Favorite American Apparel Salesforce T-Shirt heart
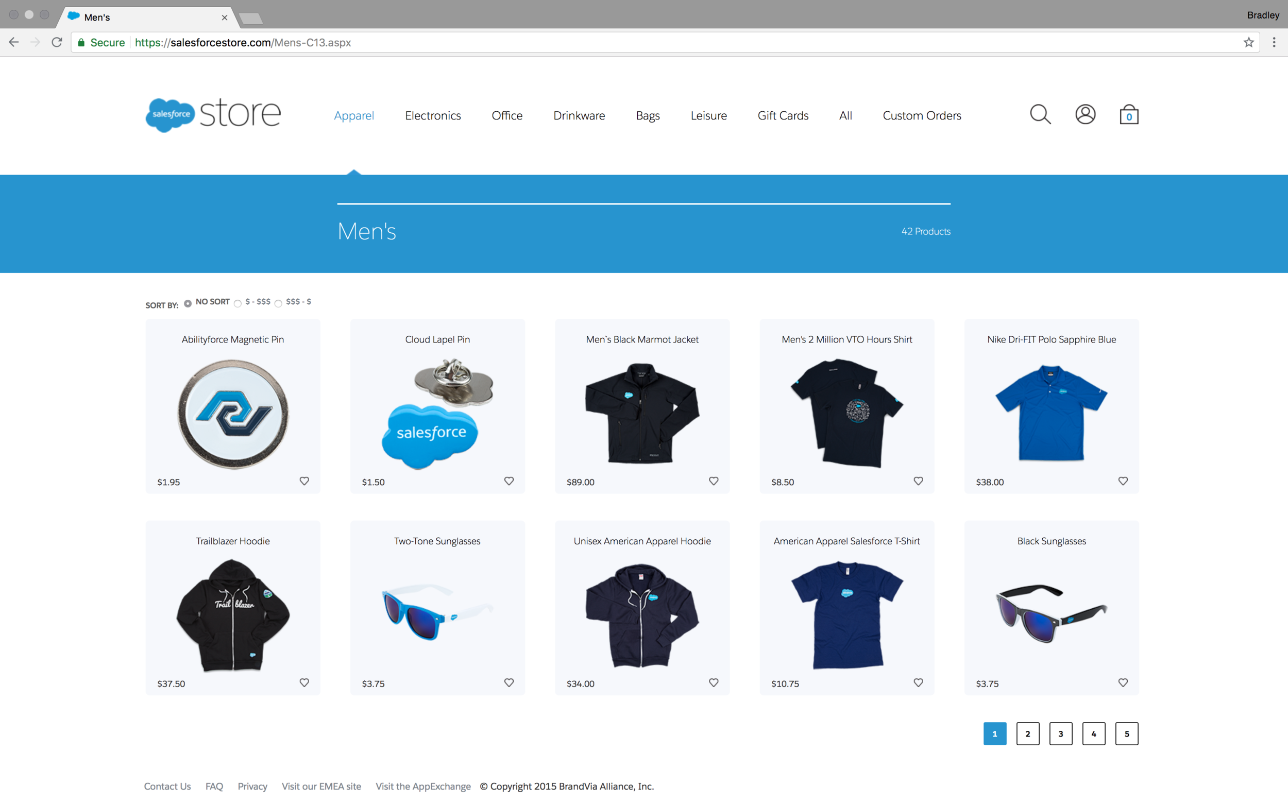 click(919, 682)
